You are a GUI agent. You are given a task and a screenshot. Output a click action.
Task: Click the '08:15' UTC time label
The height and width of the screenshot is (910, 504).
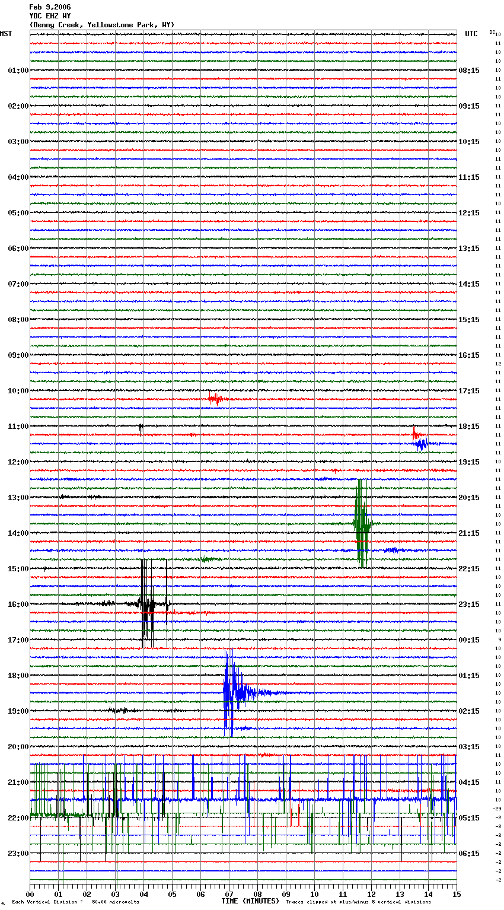469,71
